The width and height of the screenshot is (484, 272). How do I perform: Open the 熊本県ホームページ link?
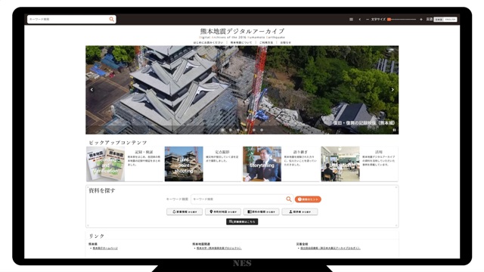105,249
